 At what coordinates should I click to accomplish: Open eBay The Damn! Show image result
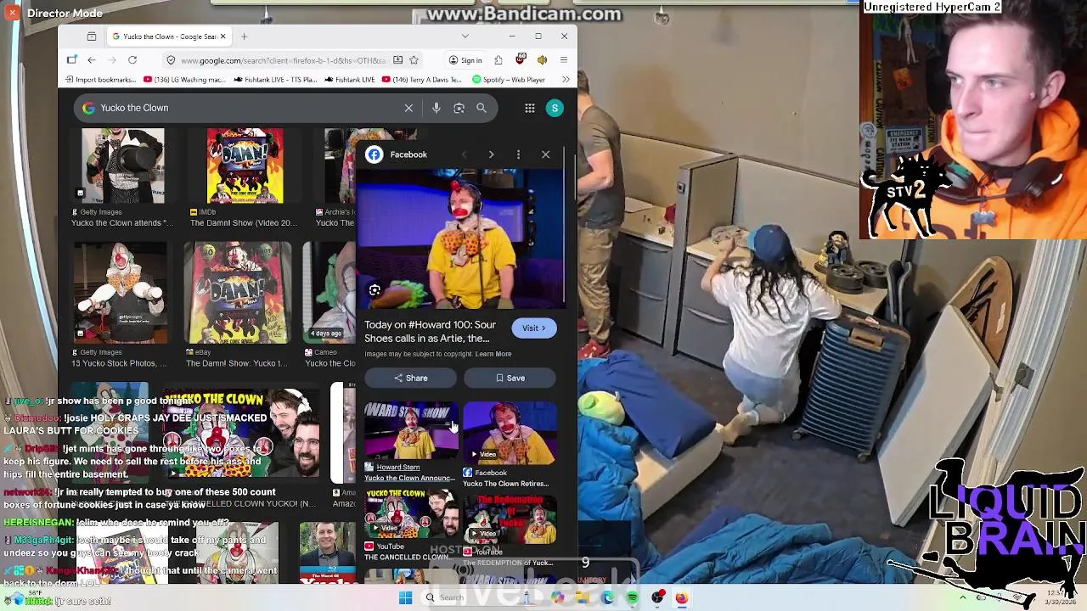237,305
